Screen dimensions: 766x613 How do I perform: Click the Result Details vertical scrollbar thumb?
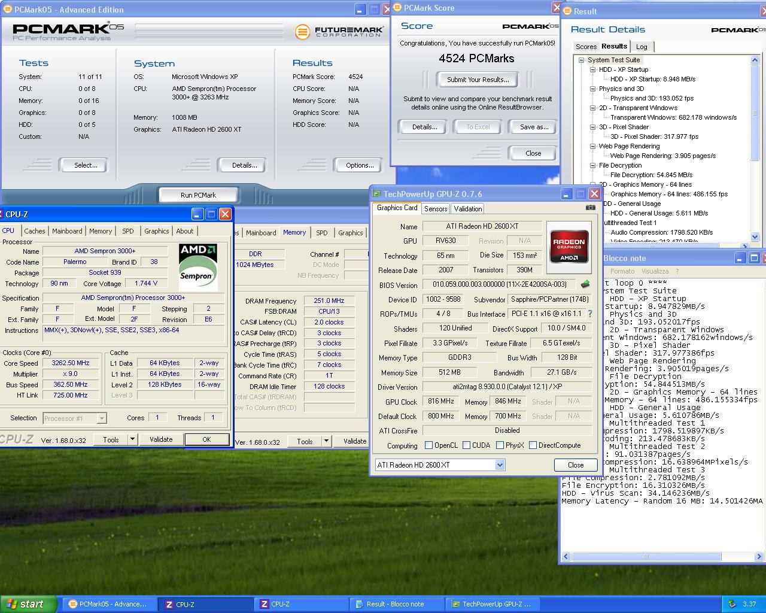[x=754, y=113]
